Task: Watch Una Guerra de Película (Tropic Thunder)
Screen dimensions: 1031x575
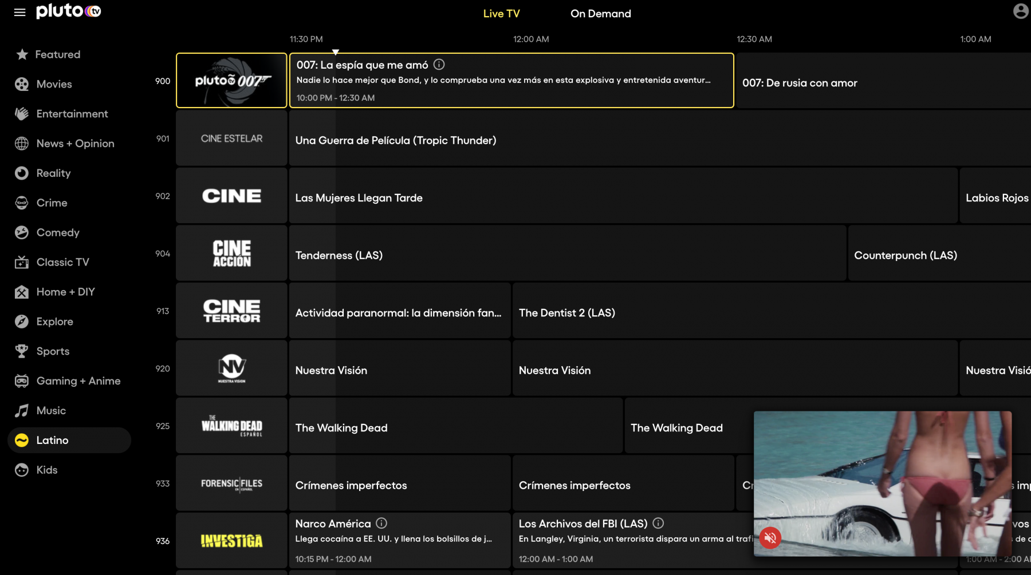Action: click(395, 140)
